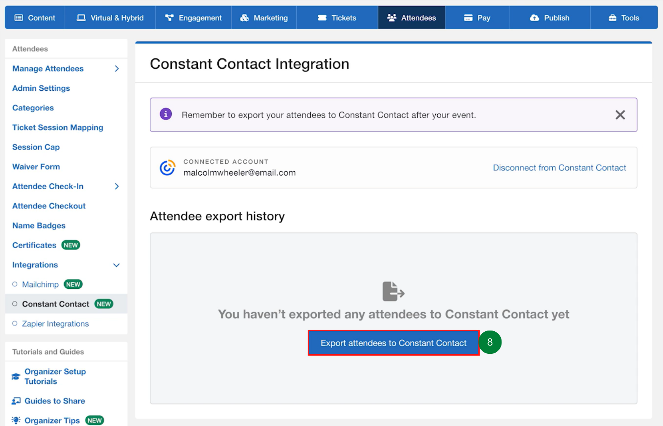Screen dimensions: 663x426
Task: Click the Constant Contact logo icon
Action: [167, 168]
